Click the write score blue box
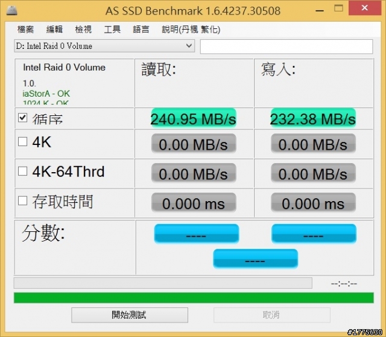Image resolution: width=386 pixels, height=337 pixels. (x=314, y=234)
